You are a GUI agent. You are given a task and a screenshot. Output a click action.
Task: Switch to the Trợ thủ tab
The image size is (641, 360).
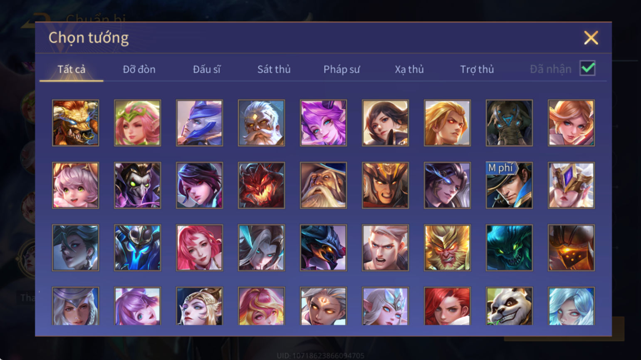coord(477,69)
